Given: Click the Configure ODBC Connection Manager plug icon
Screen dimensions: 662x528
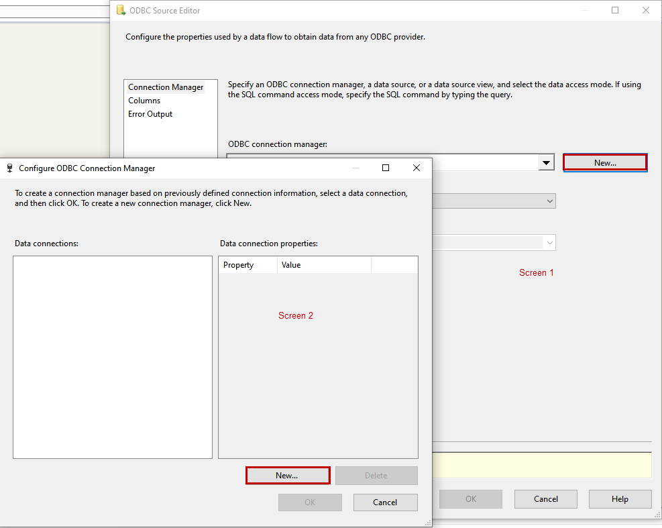Looking at the screenshot, I should coord(9,168).
